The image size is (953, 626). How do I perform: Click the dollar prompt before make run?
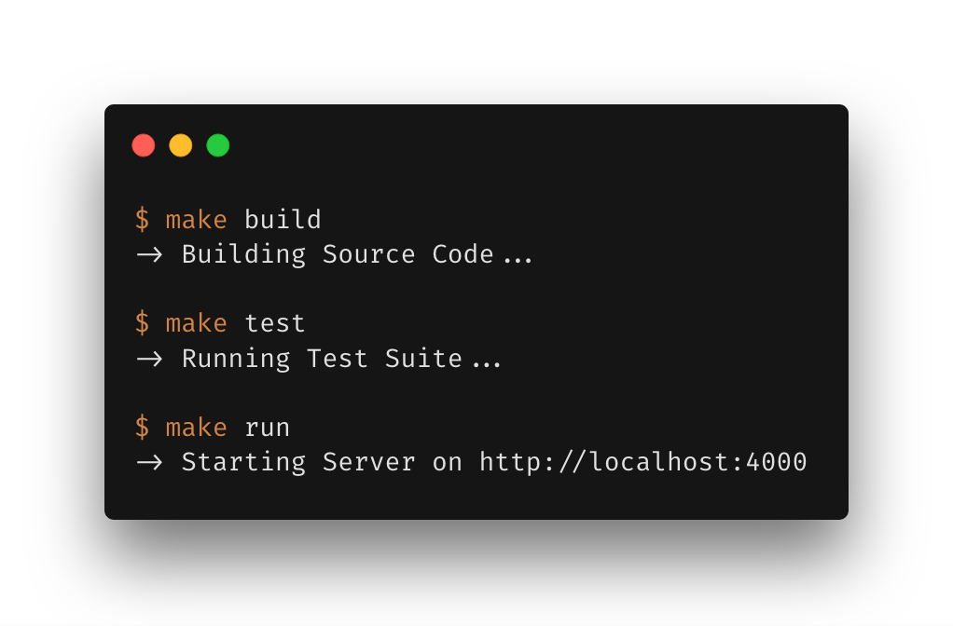[141, 427]
